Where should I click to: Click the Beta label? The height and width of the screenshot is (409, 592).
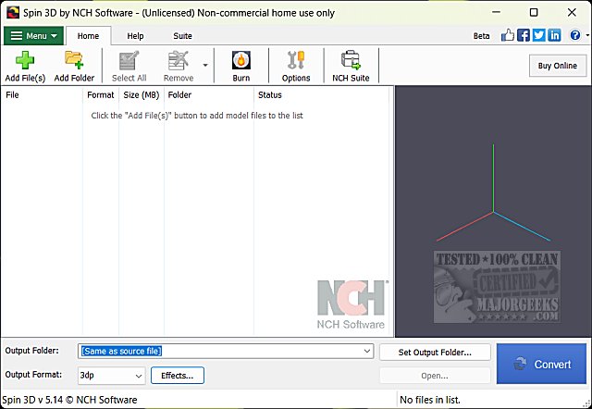point(481,36)
